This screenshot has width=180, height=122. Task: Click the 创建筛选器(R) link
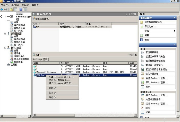[x=42, y=19]
